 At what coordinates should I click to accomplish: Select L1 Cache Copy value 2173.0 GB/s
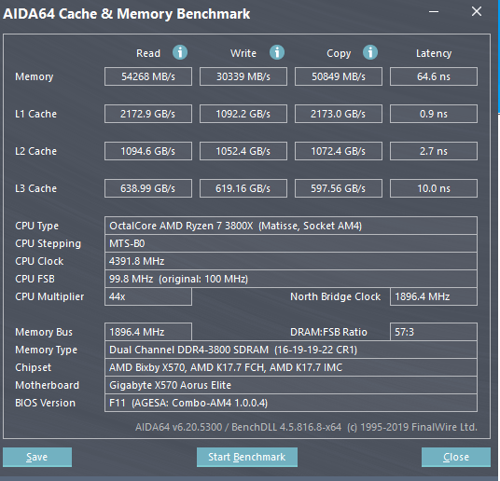click(x=339, y=114)
